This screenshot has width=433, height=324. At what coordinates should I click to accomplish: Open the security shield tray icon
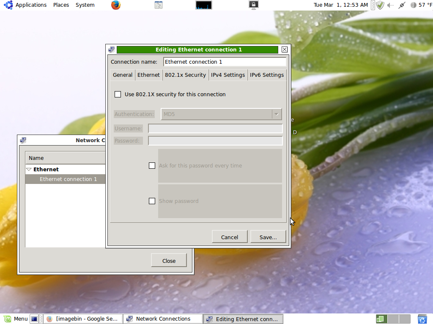[380, 5]
